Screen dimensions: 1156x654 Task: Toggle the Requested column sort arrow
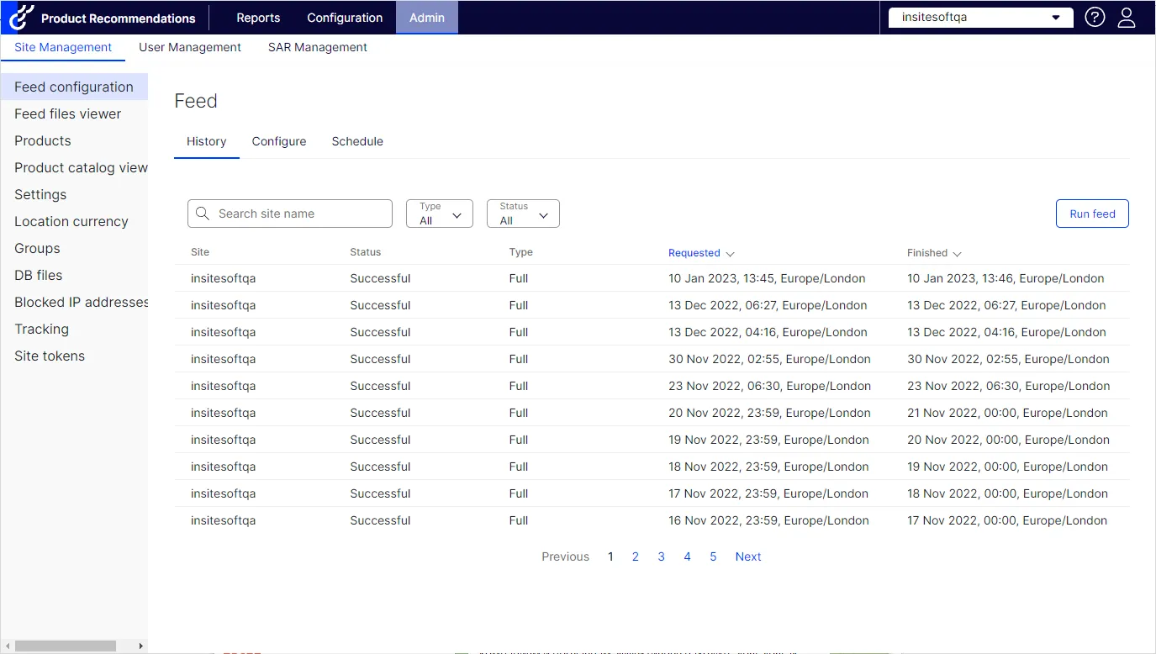coord(730,254)
